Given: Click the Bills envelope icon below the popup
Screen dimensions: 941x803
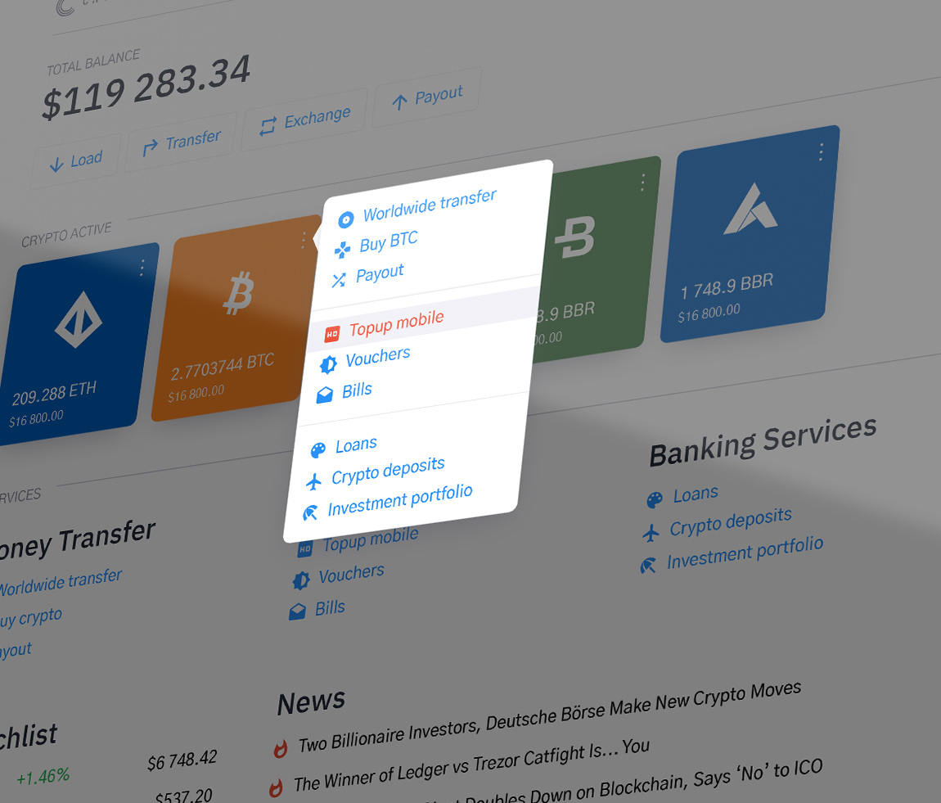Looking at the screenshot, I should point(297,611).
